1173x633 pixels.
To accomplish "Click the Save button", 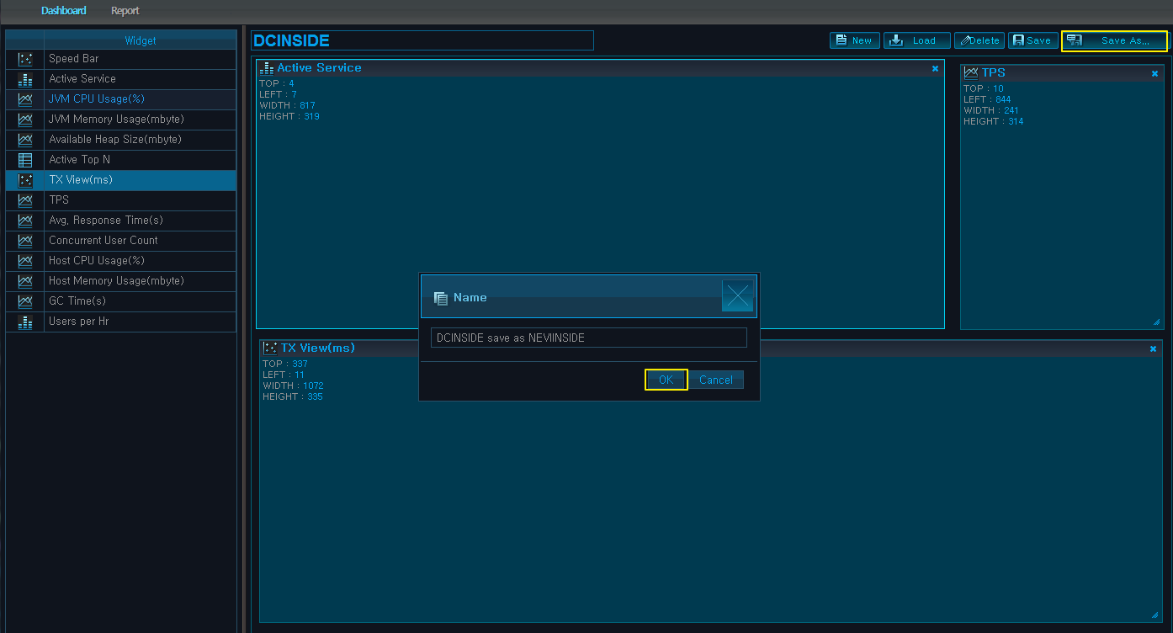I will tap(1033, 40).
